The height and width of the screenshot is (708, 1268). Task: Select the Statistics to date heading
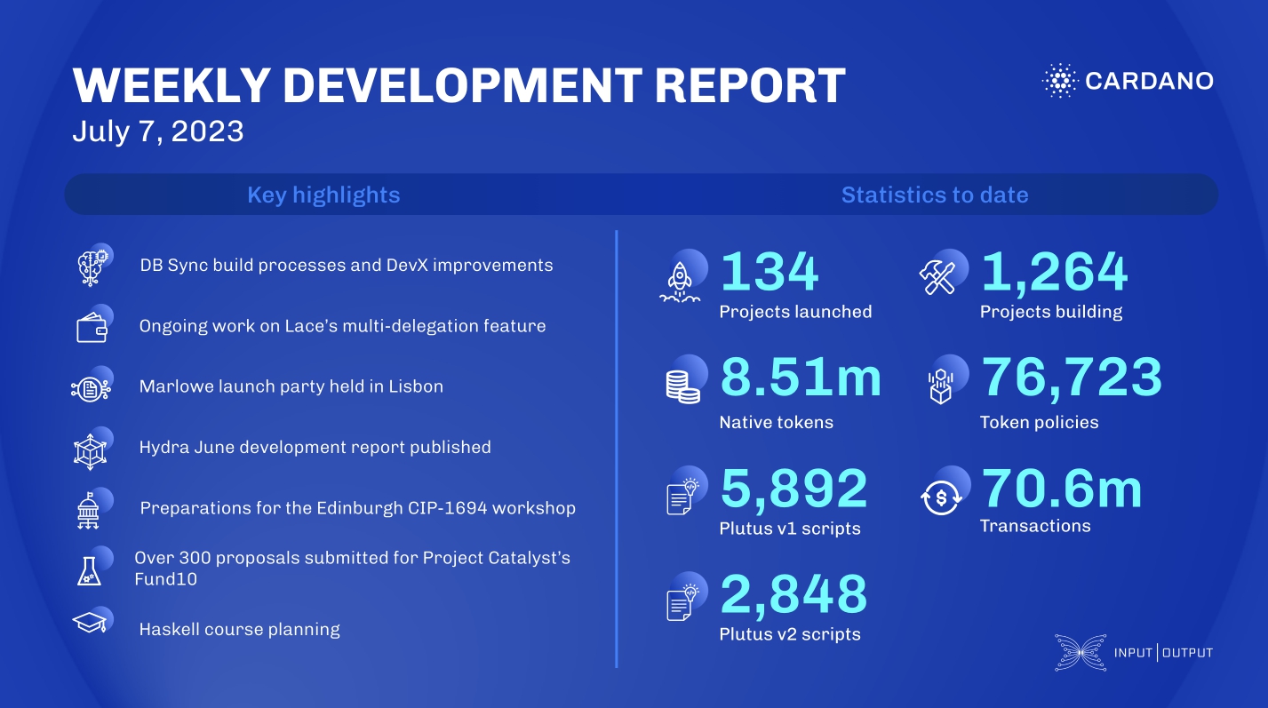pyautogui.click(x=935, y=195)
